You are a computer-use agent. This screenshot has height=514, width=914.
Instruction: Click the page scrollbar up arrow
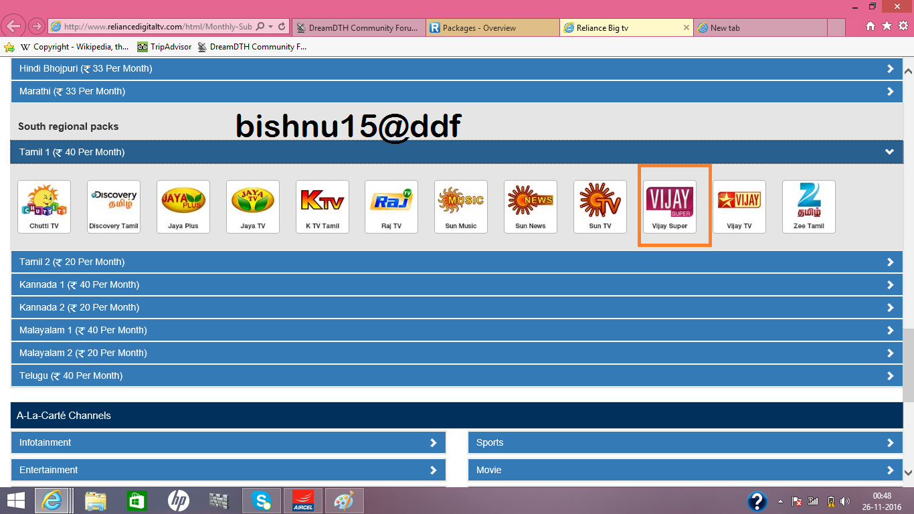click(x=908, y=70)
